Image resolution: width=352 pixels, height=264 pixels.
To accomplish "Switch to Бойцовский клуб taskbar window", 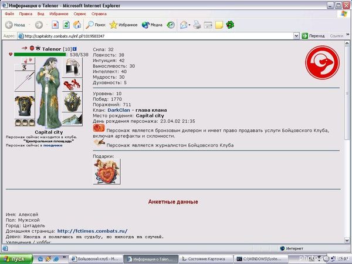I will click(x=96, y=259).
